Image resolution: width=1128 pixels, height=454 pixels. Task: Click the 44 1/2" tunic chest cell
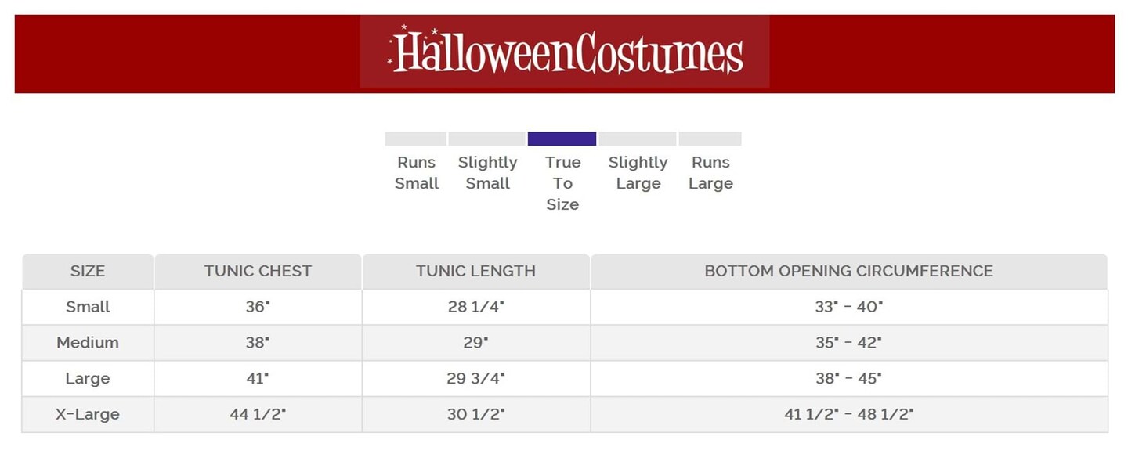tap(258, 414)
